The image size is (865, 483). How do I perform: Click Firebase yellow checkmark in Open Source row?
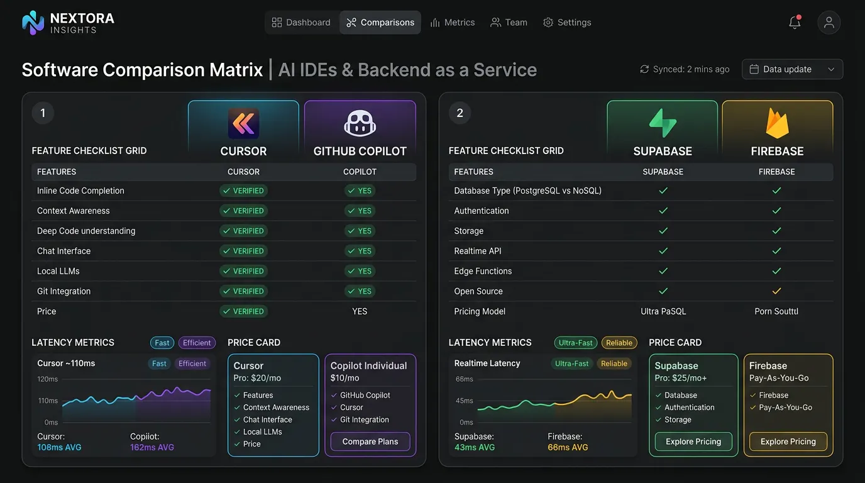[x=777, y=291]
